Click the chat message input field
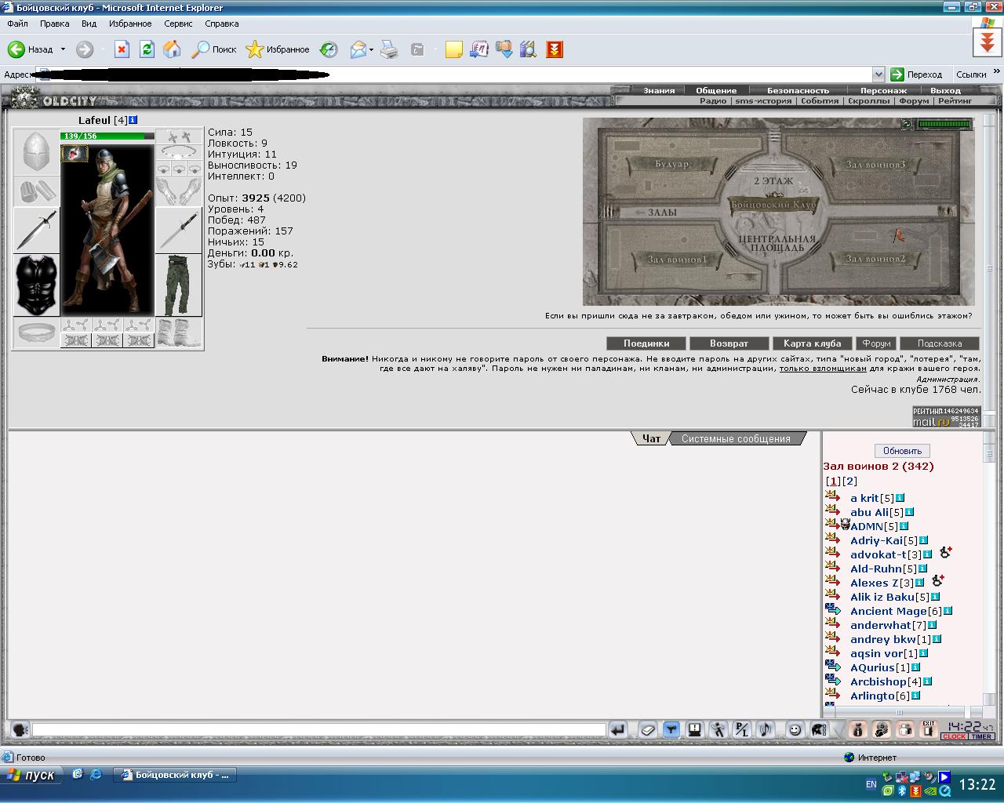This screenshot has height=803, width=1004. [x=319, y=730]
